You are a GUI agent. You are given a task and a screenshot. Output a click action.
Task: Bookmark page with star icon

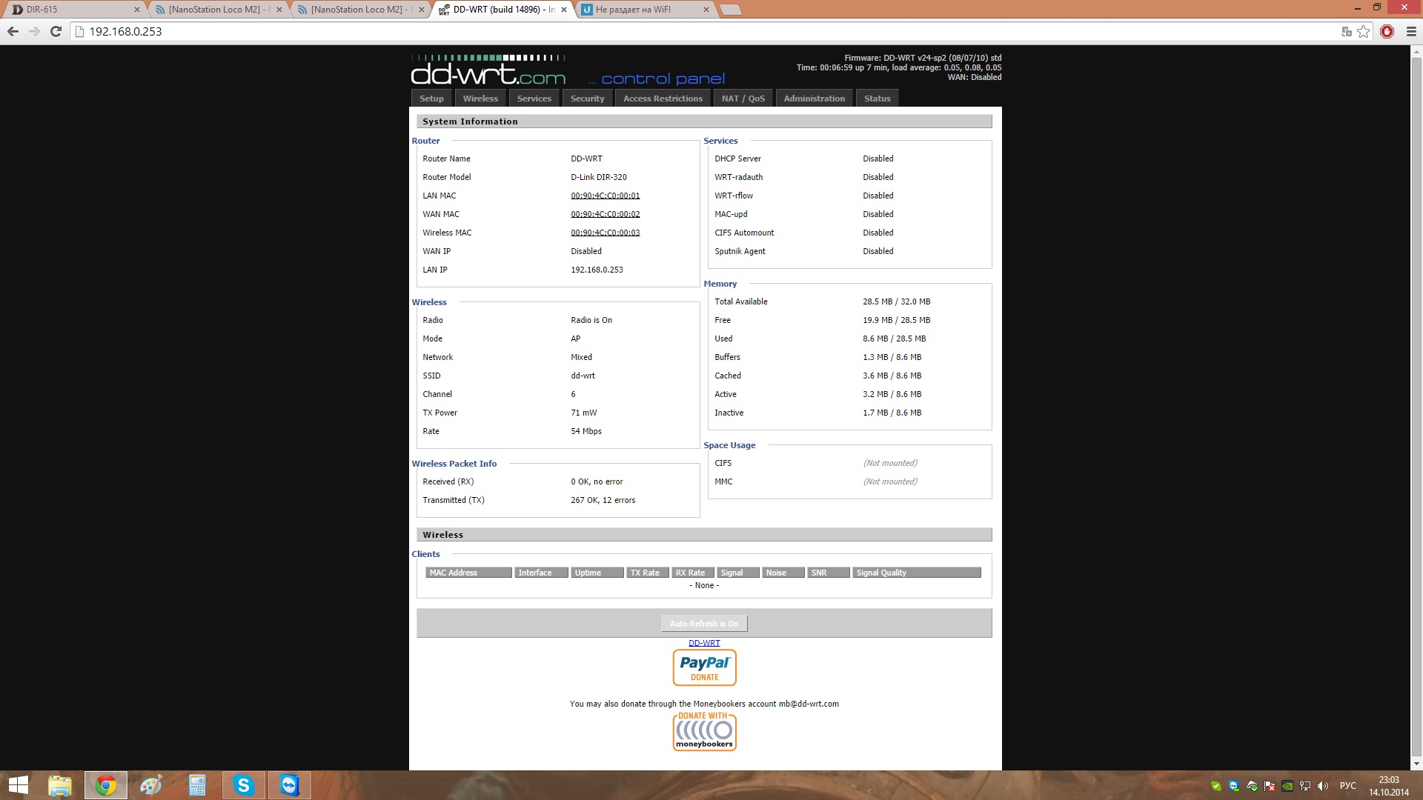(x=1364, y=31)
